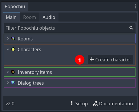
Task: Switch to the Audio tab
Action: click(x=49, y=17)
